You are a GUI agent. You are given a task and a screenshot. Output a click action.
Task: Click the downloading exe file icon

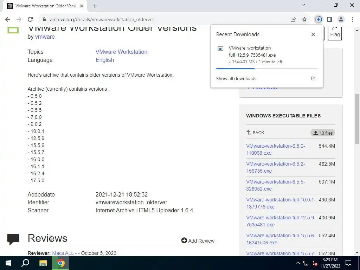point(220,49)
